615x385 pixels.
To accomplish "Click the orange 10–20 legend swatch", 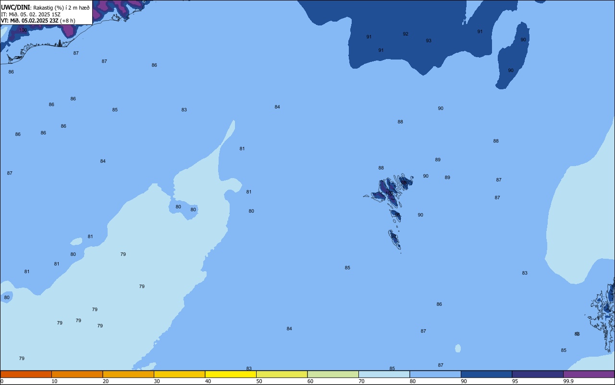I will [77, 374].
